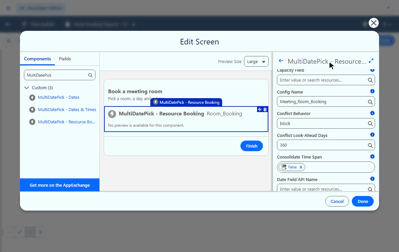Click the Date Field API Name input
Viewport: 399px width, 252px height.
tap(326, 188)
